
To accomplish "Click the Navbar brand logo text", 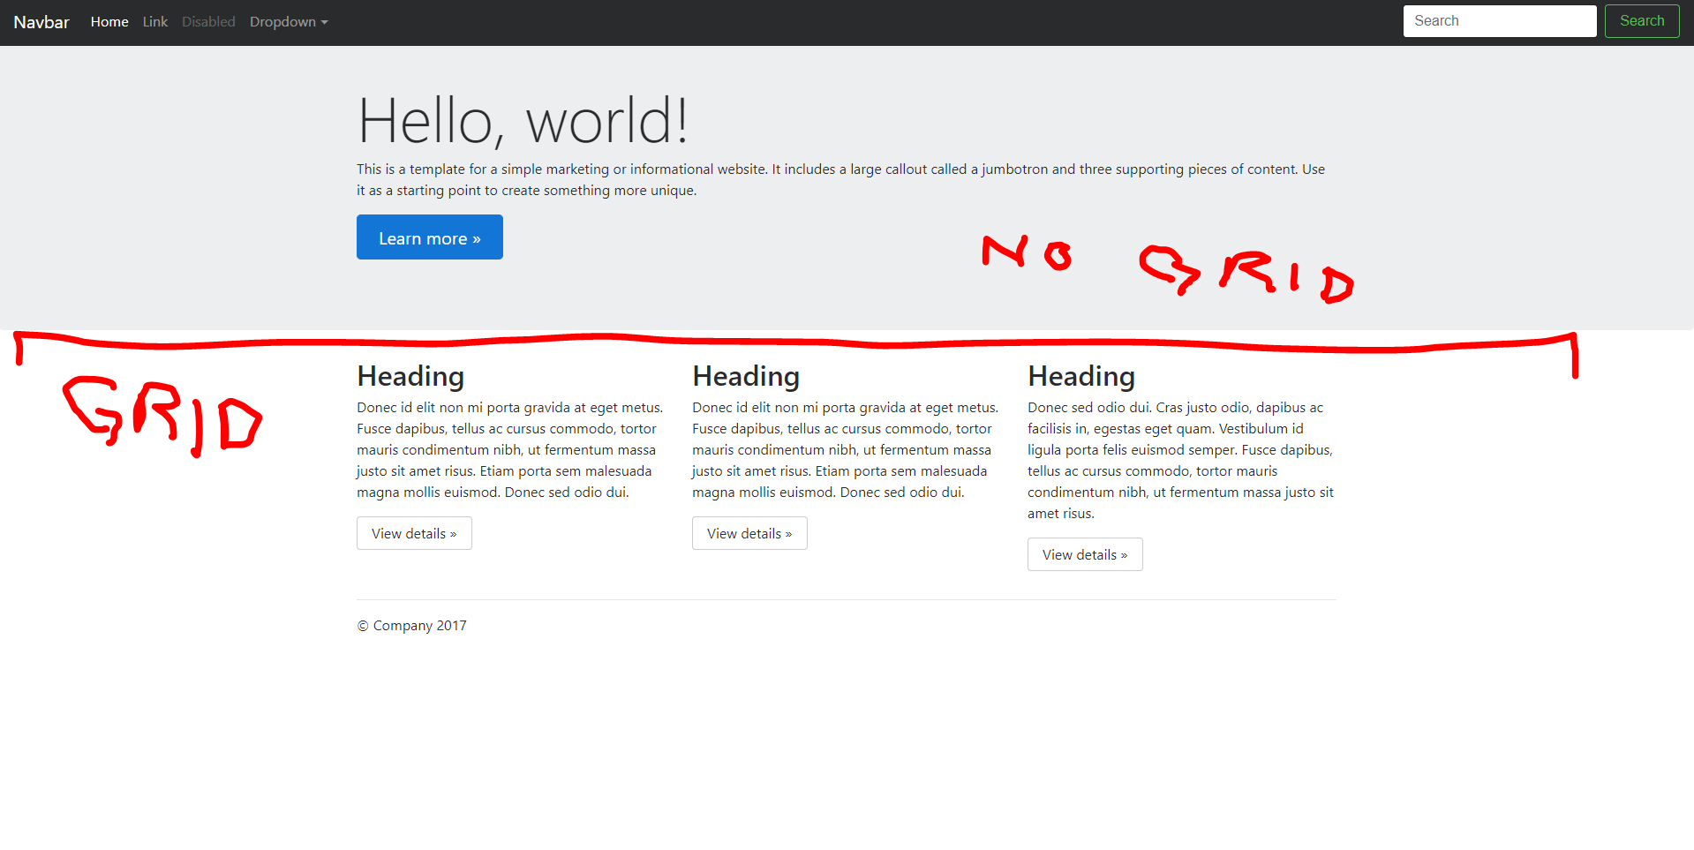I will [x=41, y=22].
